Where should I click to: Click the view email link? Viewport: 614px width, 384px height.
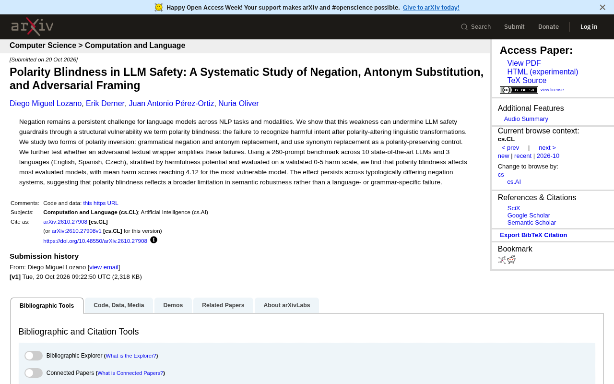click(x=104, y=267)
